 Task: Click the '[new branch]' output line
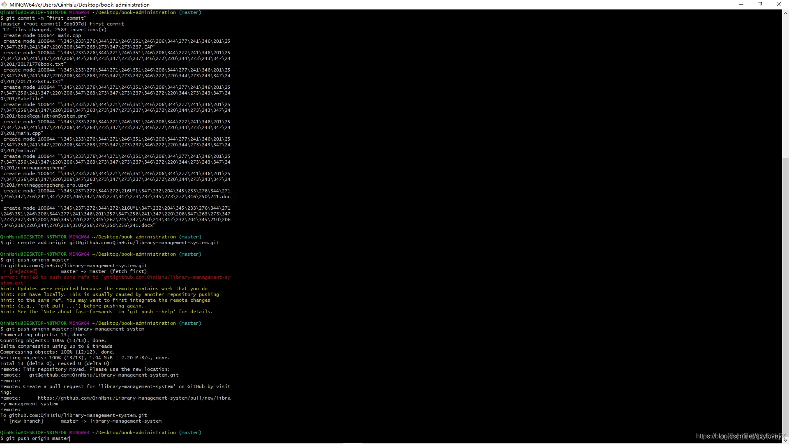click(26, 421)
